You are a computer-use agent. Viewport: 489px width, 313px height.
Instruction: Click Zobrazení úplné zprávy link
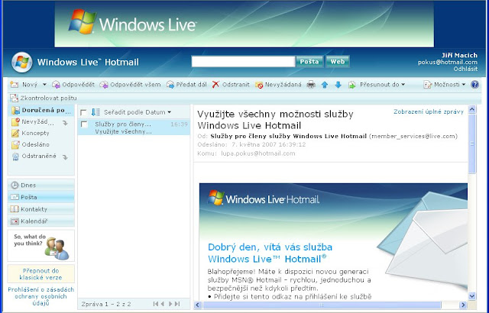coord(429,111)
